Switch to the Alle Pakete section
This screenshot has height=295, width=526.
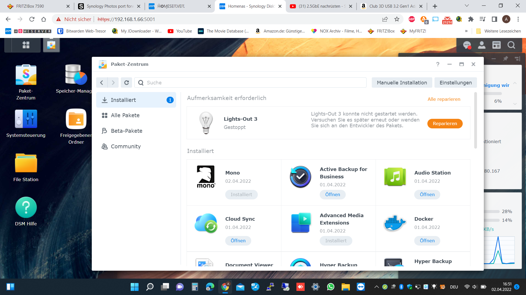(125, 115)
